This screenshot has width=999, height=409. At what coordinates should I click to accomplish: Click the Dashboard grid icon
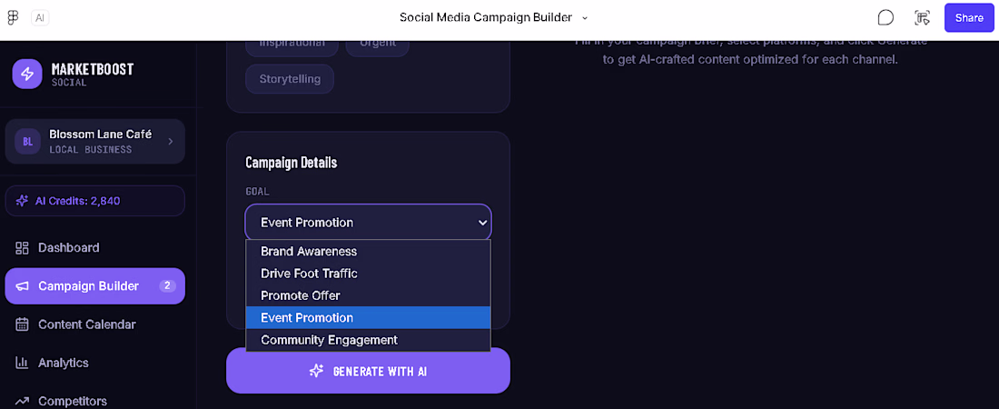point(23,247)
